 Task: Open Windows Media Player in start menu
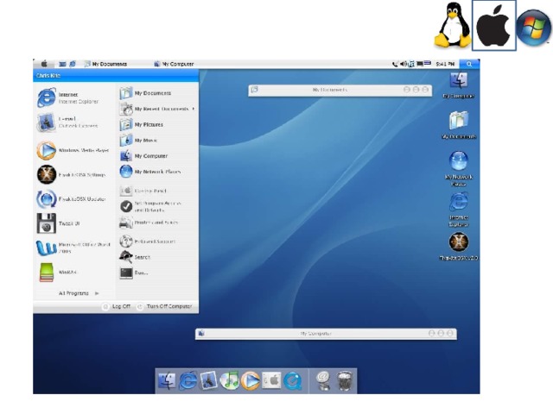[73, 150]
